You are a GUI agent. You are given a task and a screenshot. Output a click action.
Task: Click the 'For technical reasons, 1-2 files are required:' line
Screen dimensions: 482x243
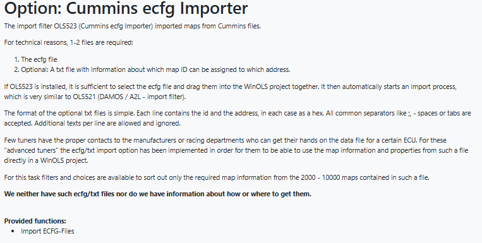tap(69, 42)
